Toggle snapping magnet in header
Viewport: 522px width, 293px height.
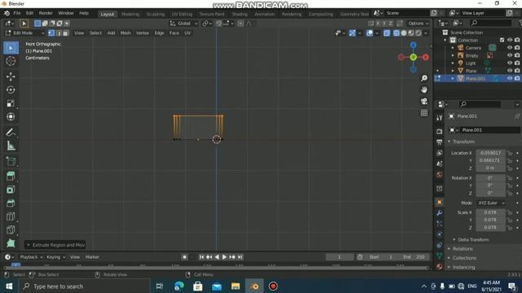[219, 24]
